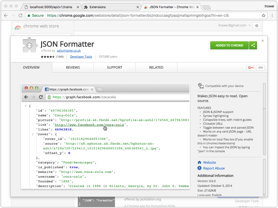Click the Compatible with your device icon
The image size is (278, 208).
coord(201,86)
